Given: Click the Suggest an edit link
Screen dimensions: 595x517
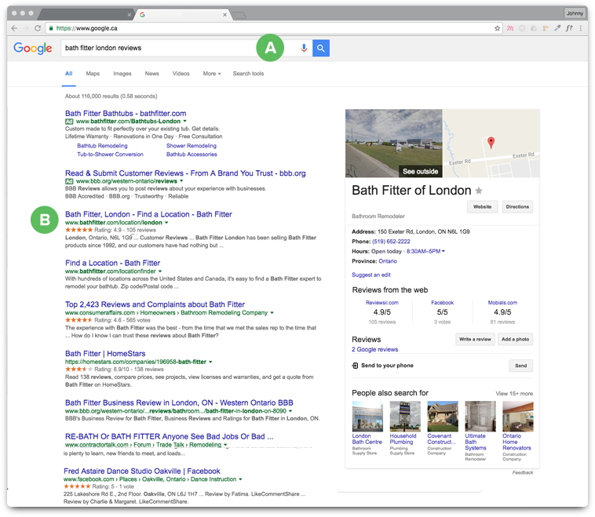Looking at the screenshot, I should pyautogui.click(x=371, y=275).
